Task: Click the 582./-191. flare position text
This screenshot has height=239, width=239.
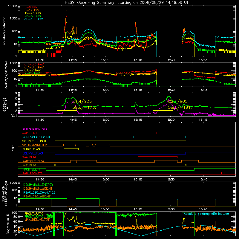Action: point(180,107)
